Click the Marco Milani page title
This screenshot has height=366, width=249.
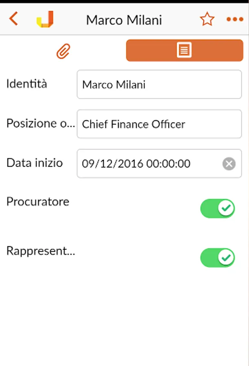click(124, 20)
